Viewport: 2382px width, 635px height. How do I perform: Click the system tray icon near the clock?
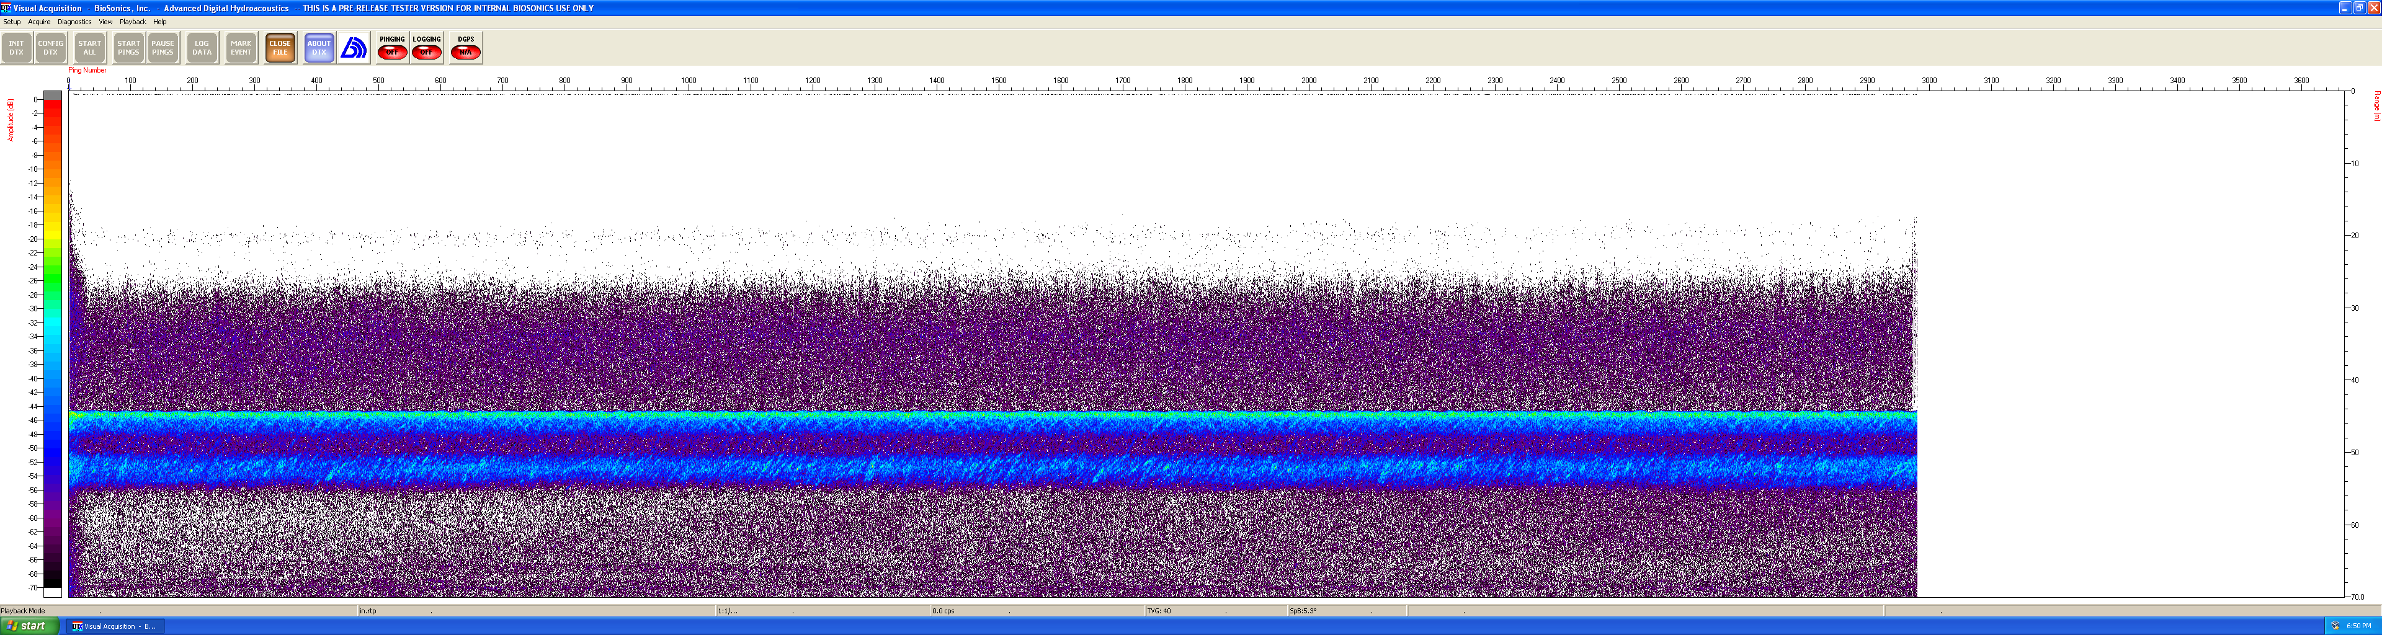(x=2335, y=626)
